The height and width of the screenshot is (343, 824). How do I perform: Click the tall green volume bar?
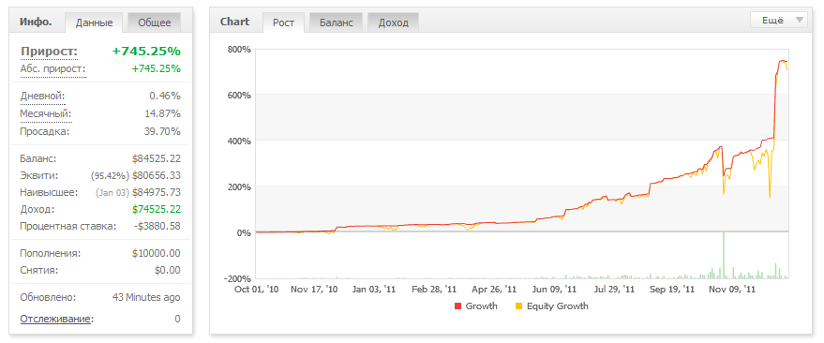point(724,255)
